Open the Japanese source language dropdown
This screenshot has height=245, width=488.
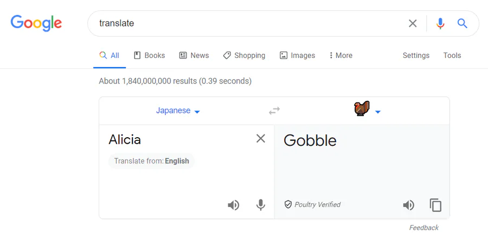coord(178,111)
